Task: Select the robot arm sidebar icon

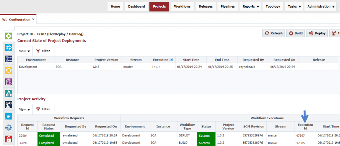Action: [9, 105]
